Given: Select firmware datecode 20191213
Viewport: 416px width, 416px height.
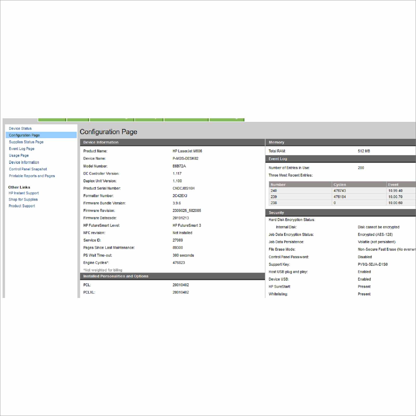Looking at the screenshot, I should click(x=181, y=218).
